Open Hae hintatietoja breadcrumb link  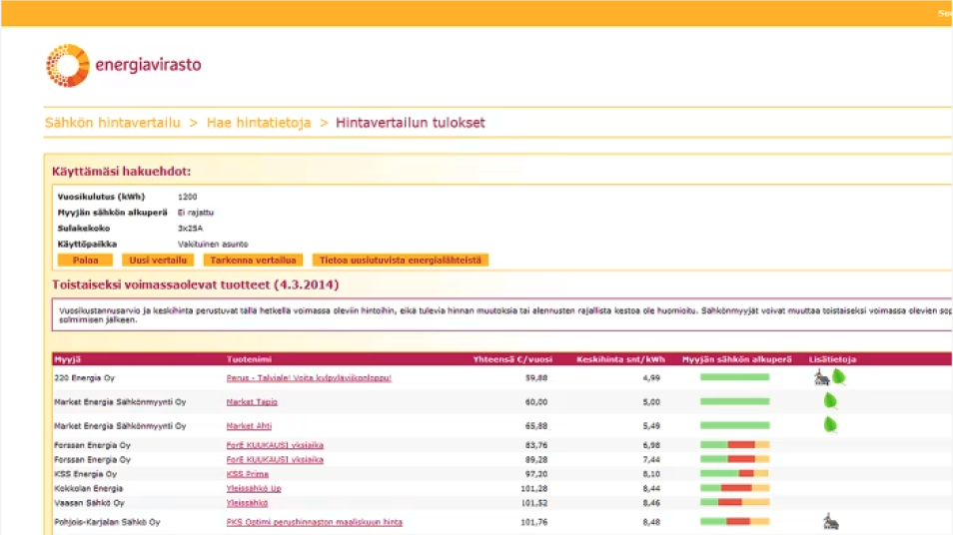click(x=259, y=123)
